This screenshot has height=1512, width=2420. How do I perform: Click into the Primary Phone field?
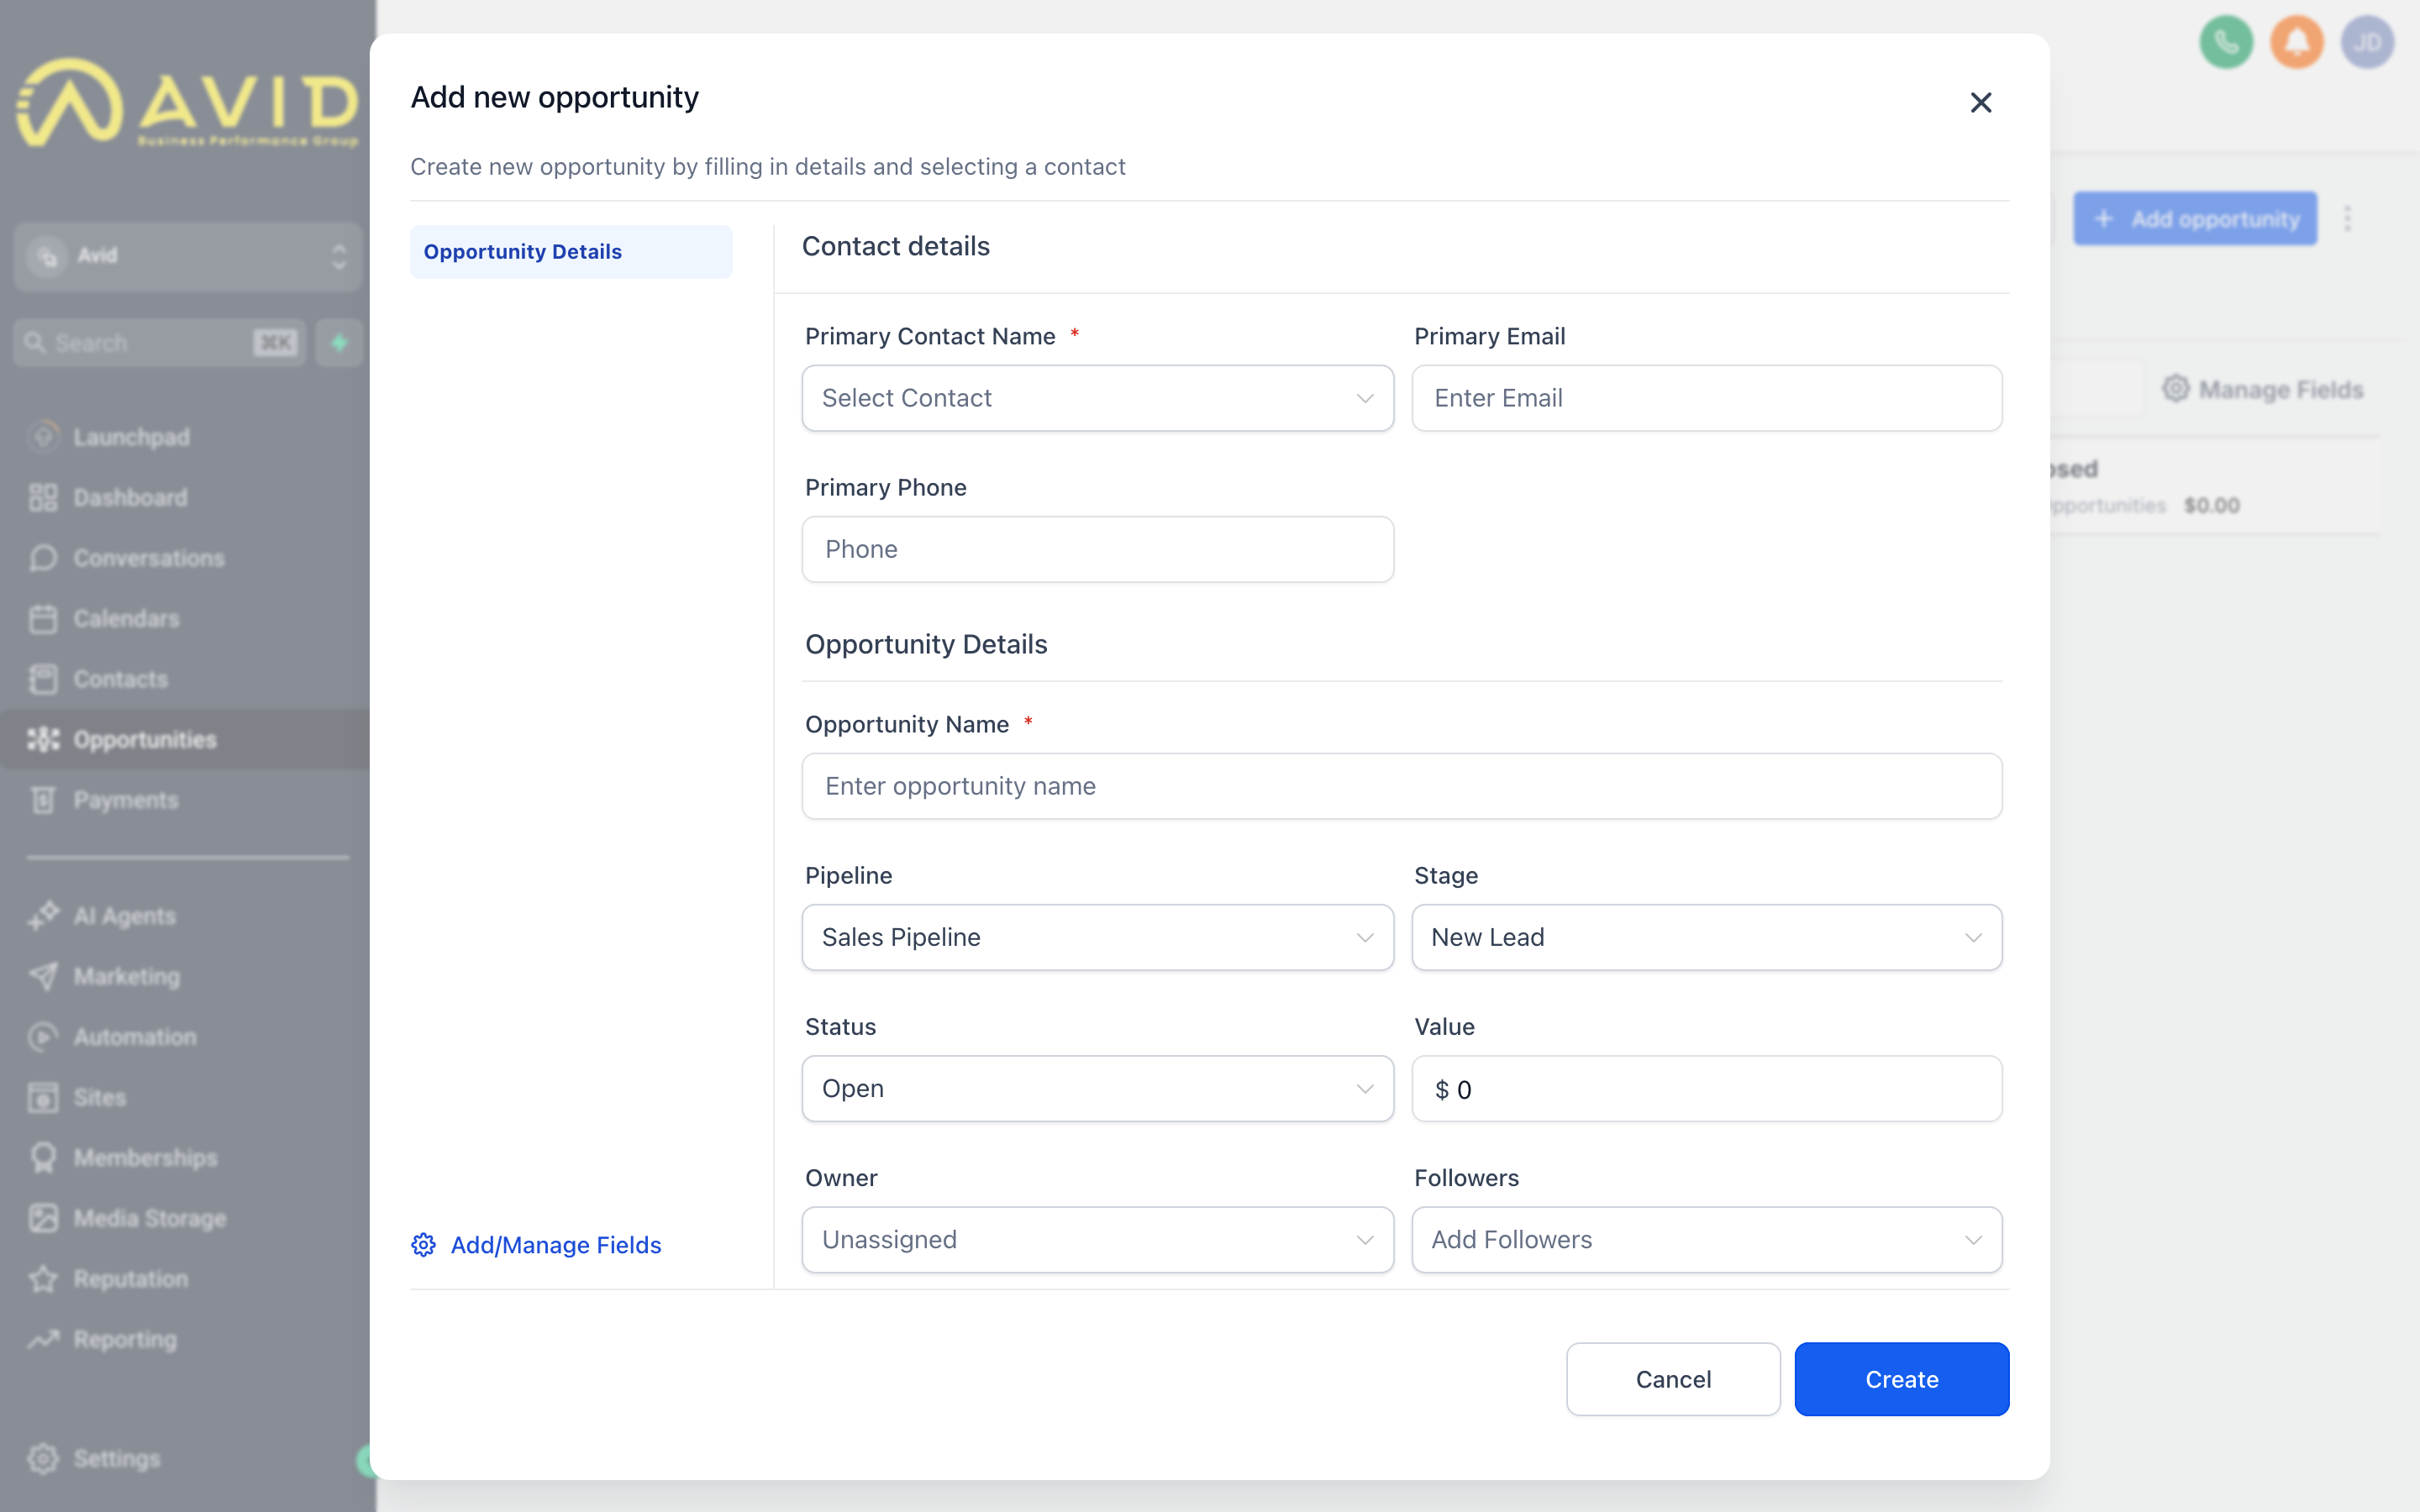[1097, 549]
